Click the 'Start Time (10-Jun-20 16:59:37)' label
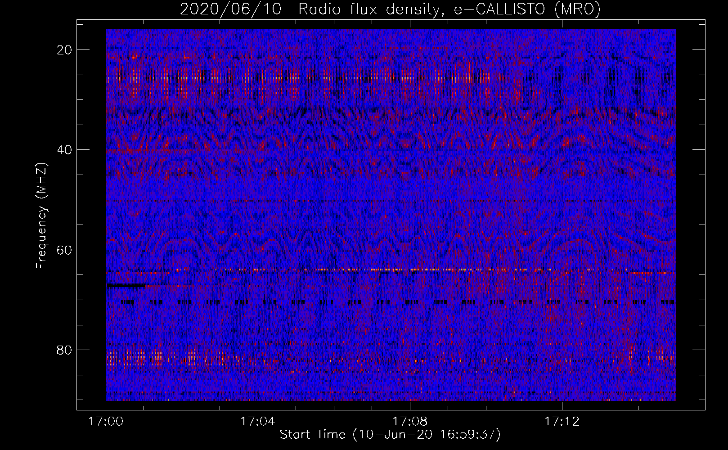The width and height of the screenshot is (728, 450). pos(390,435)
